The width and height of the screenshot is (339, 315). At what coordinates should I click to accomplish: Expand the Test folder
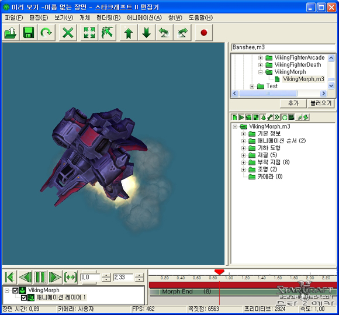tap(252, 86)
